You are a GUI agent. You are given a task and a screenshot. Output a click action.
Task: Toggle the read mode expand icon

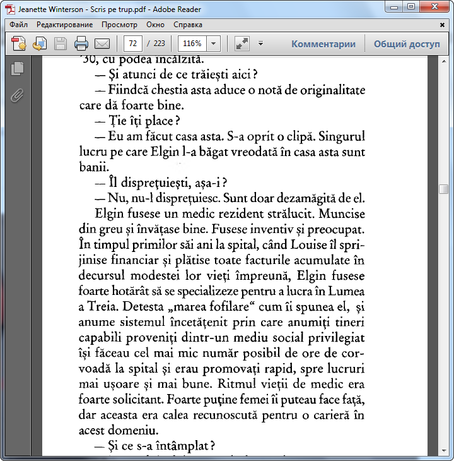coord(242,44)
